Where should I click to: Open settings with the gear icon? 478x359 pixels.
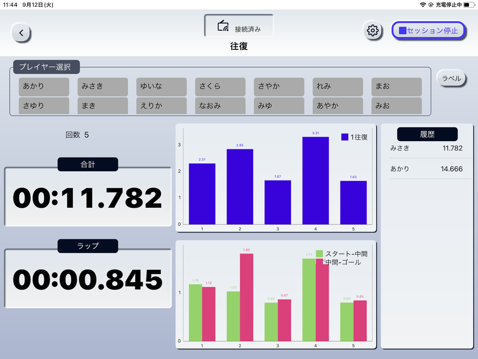click(372, 30)
